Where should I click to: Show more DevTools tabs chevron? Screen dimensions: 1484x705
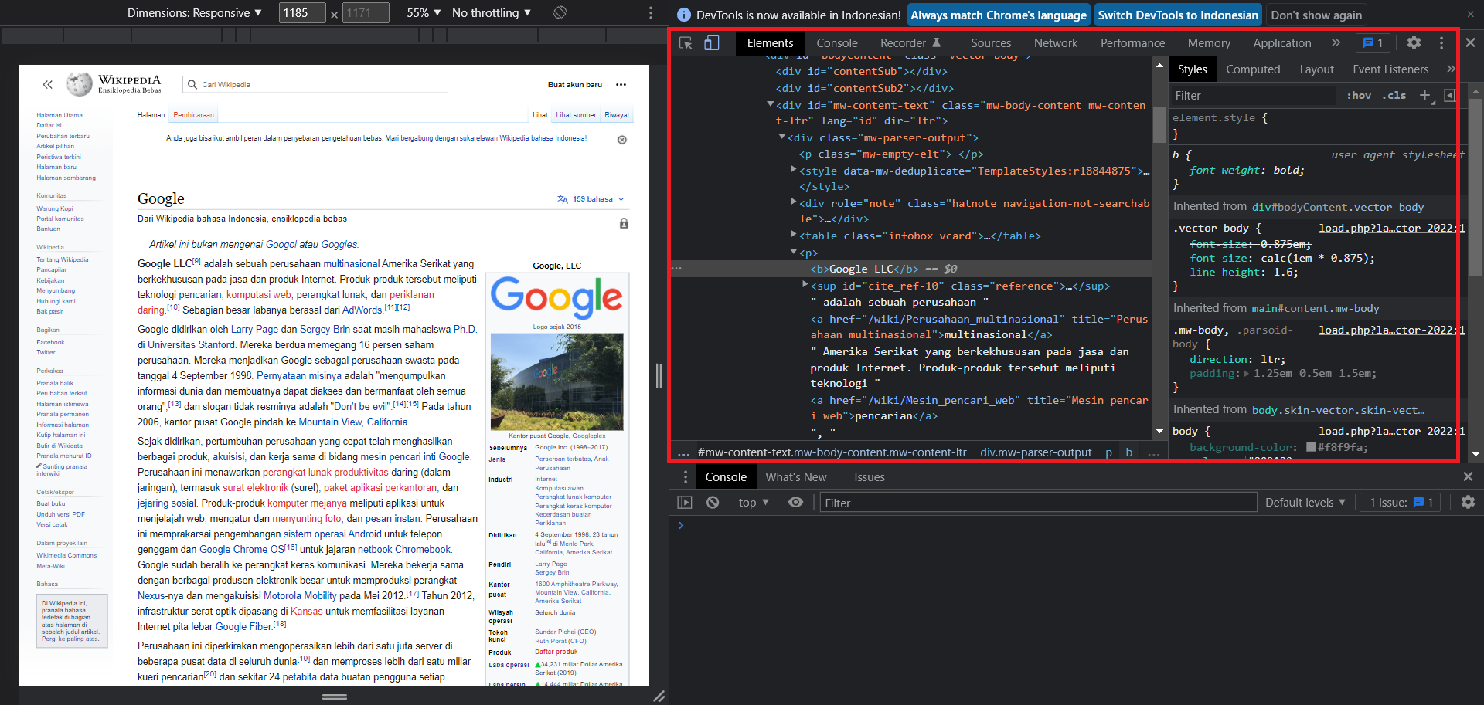[1336, 43]
